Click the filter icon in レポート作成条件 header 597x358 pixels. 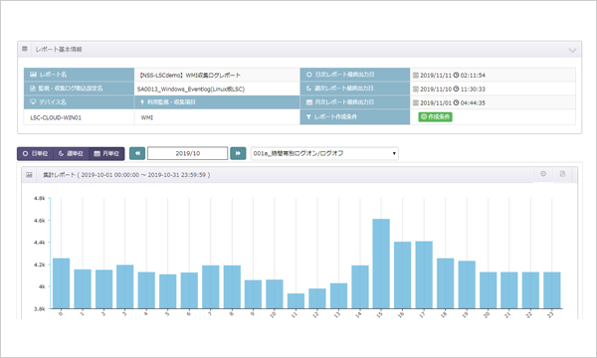click(308, 116)
